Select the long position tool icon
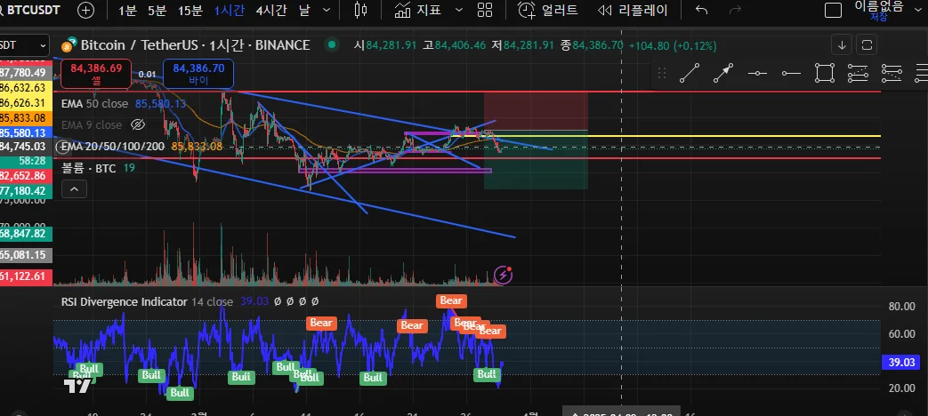 click(859, 73)
